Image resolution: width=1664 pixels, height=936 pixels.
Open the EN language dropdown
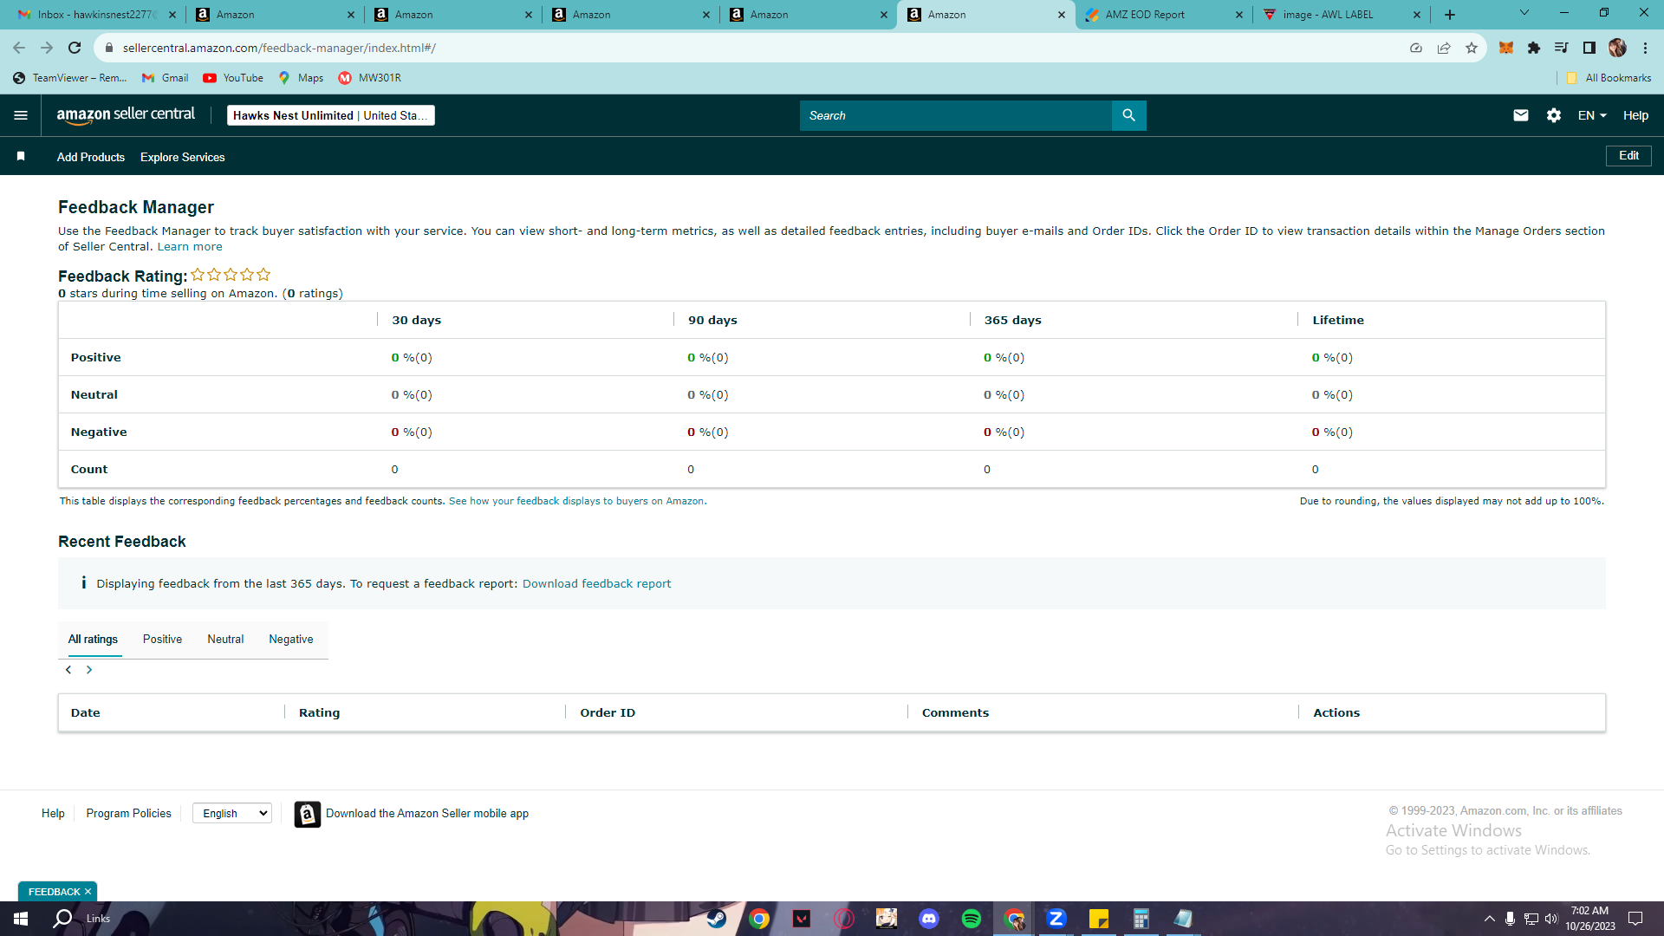coord(1592,115)
